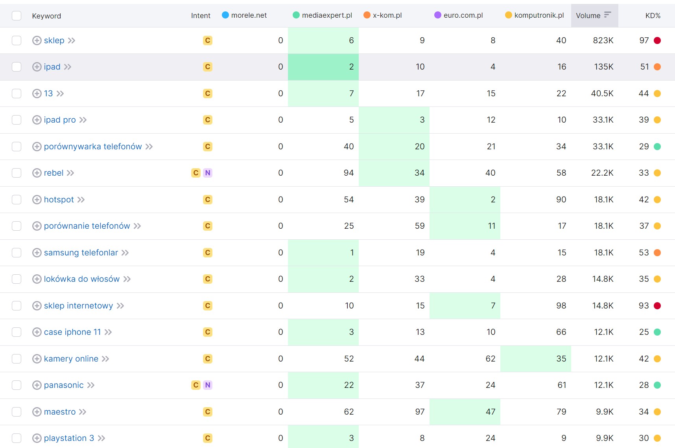Viewport: 675px width, 448px height.
Task: Open the playstation 3 keyword link
Action: tap(69, 438)
